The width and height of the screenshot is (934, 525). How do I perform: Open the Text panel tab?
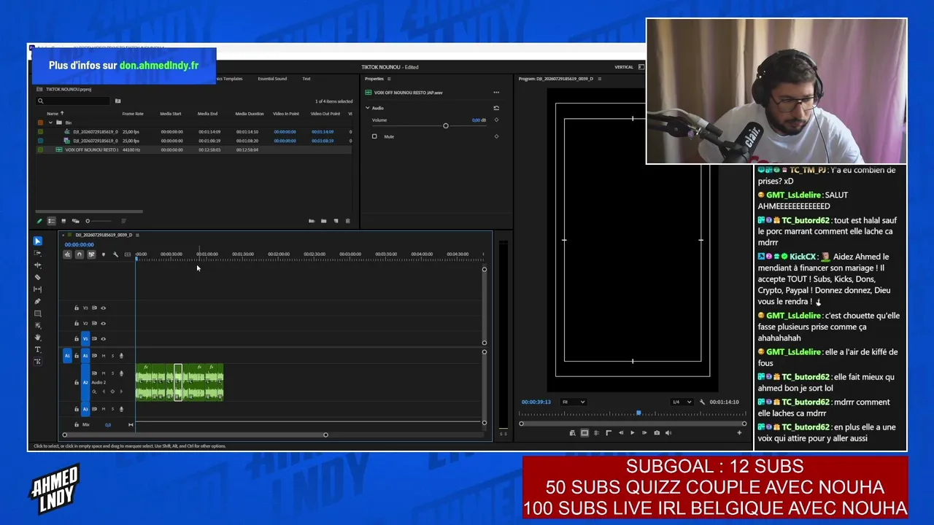coord(306,79)
